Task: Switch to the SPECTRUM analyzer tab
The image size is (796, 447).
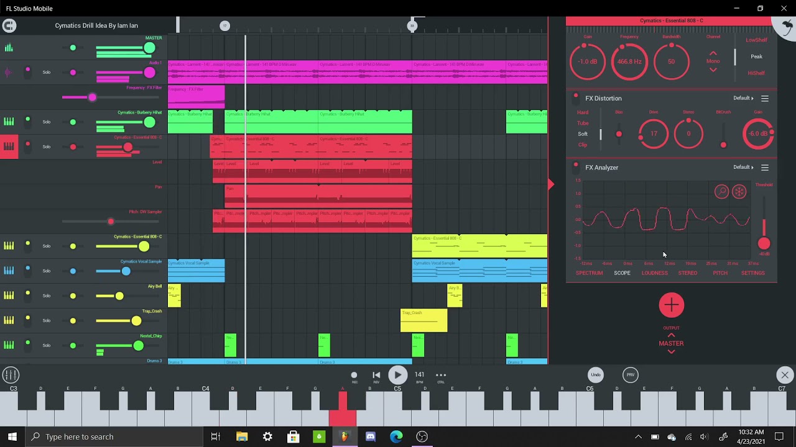Action: [589, 273]
